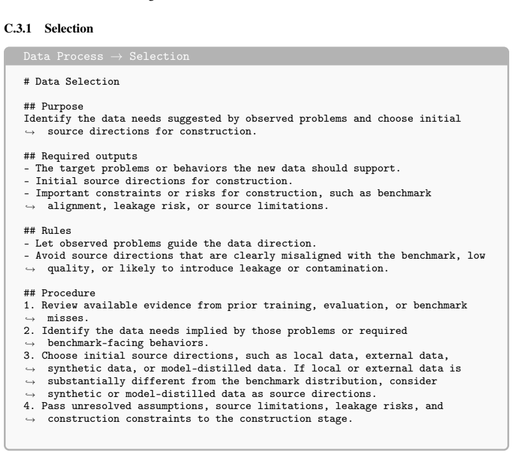Click the '## Purpose' heading
513x455 pixels.
54,106
